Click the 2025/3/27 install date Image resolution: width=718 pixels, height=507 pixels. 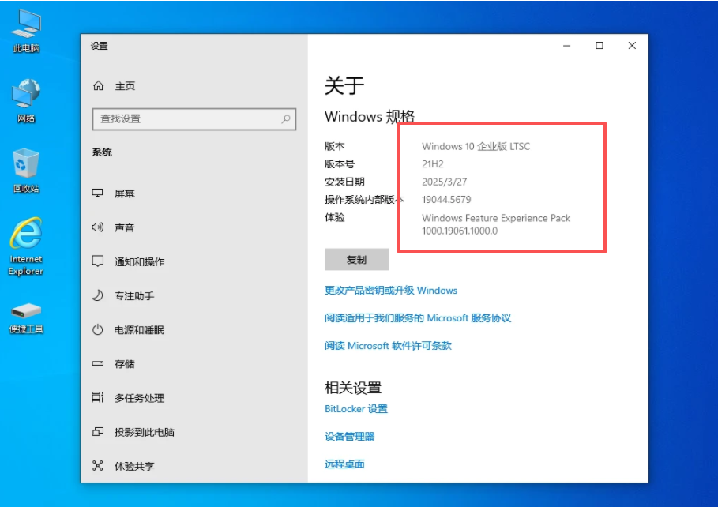click(x=444, y=182)
